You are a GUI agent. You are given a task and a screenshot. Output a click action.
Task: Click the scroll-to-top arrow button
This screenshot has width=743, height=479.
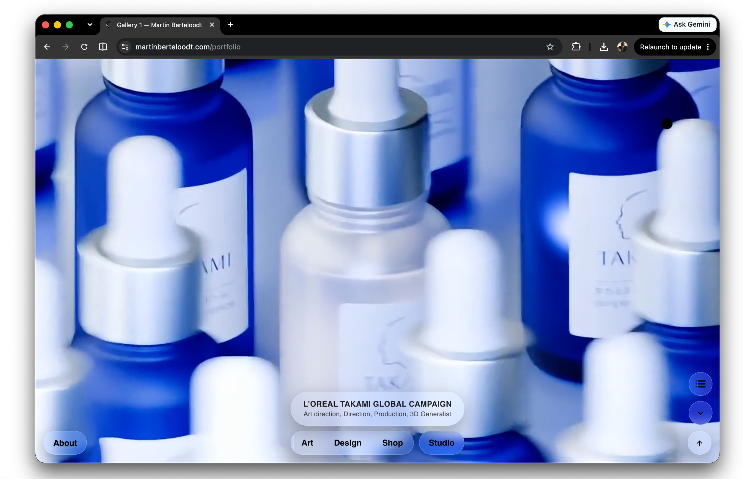point(699,443)
